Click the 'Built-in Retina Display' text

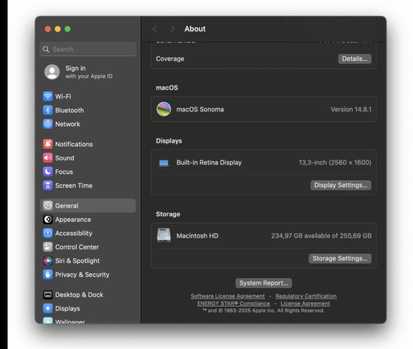pyautogui.click(x=209, y=162)
